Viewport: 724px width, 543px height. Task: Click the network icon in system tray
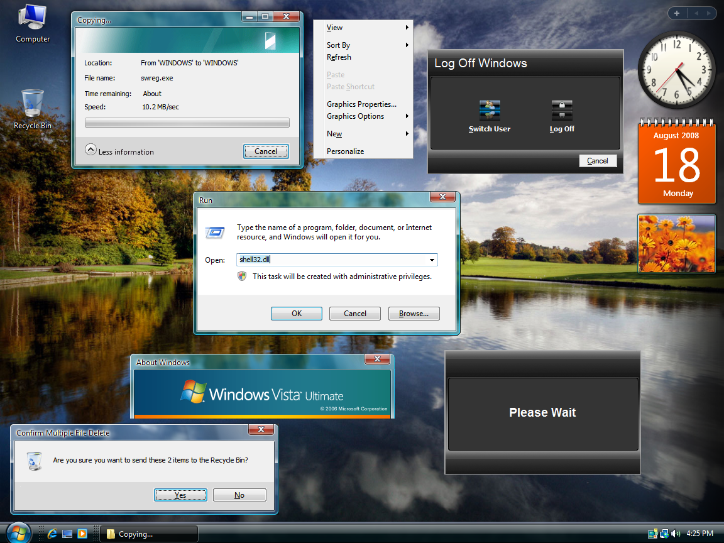click(664, 534)
